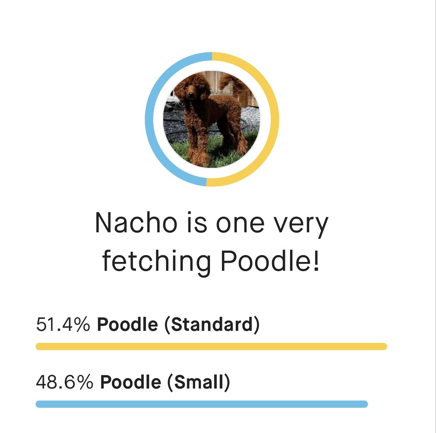Screen dimensions: 436x433
Task: Select the blue Poodle (Small) percentage bar
Action: coord(202,404)
